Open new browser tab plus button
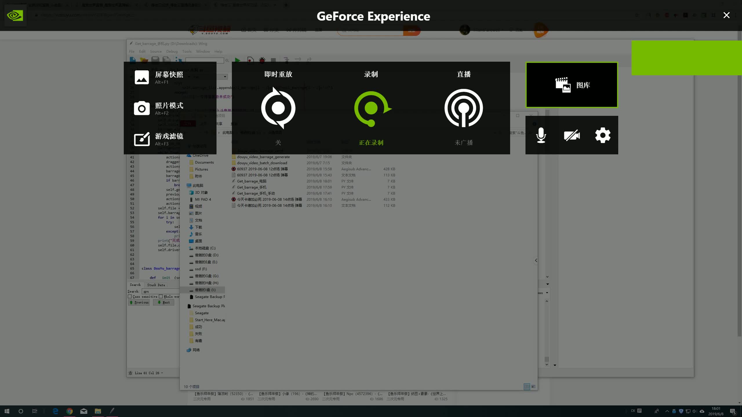Screen dimensions: 742x417 click(286, 5)
